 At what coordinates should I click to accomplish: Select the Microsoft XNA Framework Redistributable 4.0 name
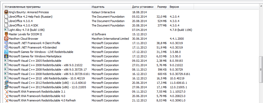pos(37,96)
